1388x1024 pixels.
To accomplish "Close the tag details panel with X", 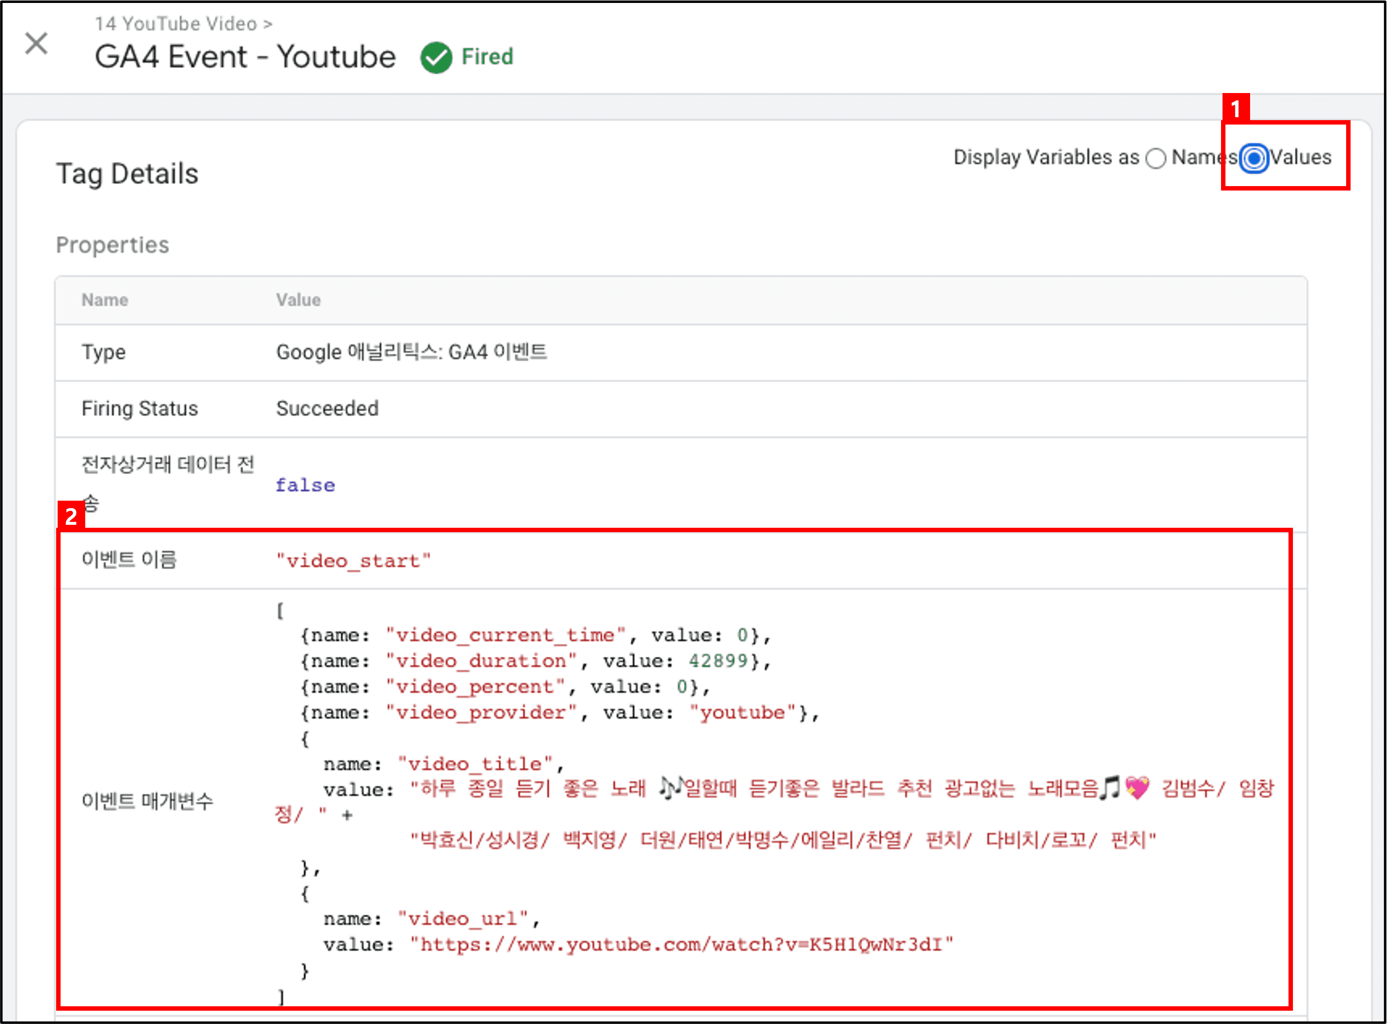I will 36,44.
